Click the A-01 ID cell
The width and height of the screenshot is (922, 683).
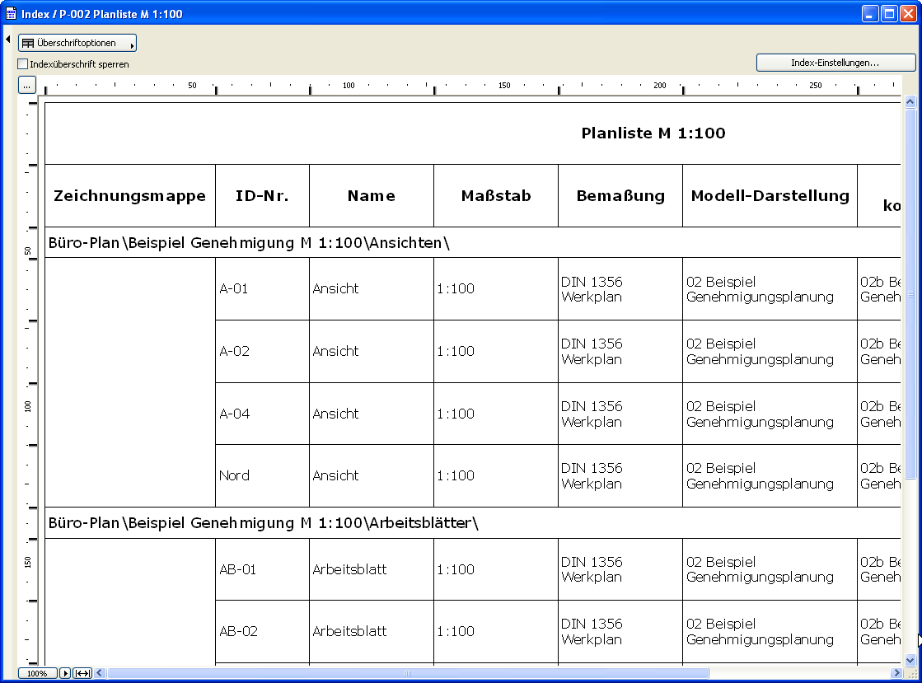[262, 288]
